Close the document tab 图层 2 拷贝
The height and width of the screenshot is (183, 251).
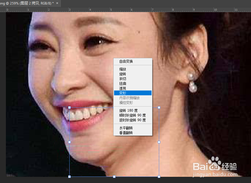coord(57,3)
